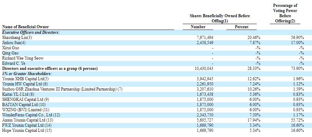Select the name 'Edward C. Ye'

(14, 63)
